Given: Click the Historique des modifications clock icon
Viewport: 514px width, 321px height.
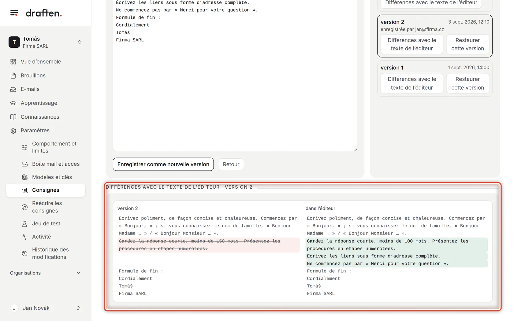Looking at the screenshot, I should (x=25, y=253).
